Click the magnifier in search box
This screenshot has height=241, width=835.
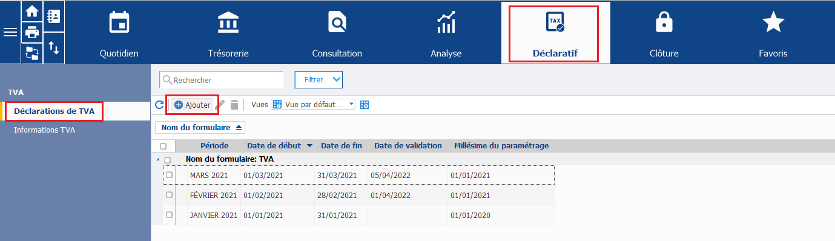(167, 79)
